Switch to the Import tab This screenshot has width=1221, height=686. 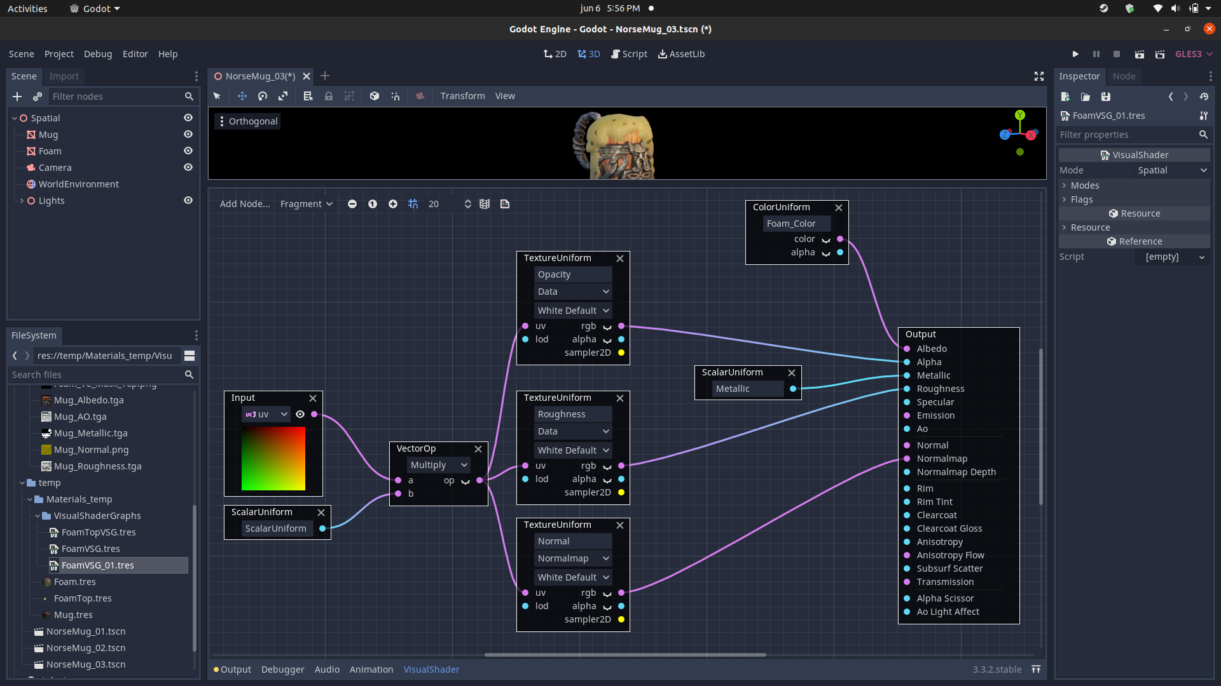point(64,76)
